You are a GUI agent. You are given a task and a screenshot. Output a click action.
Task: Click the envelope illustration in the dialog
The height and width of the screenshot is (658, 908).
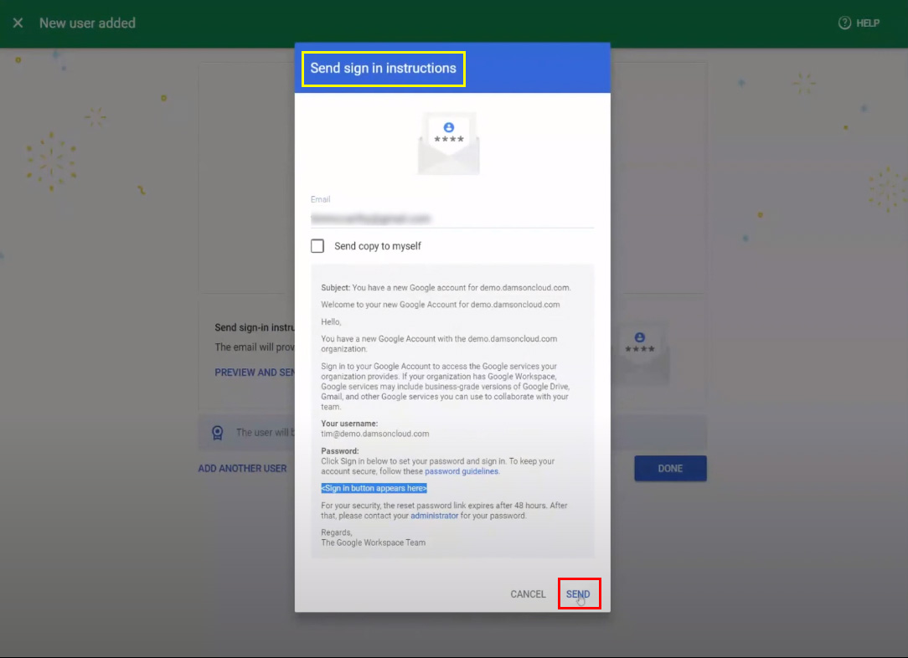click(x=449, y=143)
